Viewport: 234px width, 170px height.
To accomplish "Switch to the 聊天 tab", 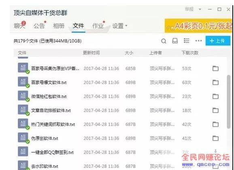I will tap(19, 26).
